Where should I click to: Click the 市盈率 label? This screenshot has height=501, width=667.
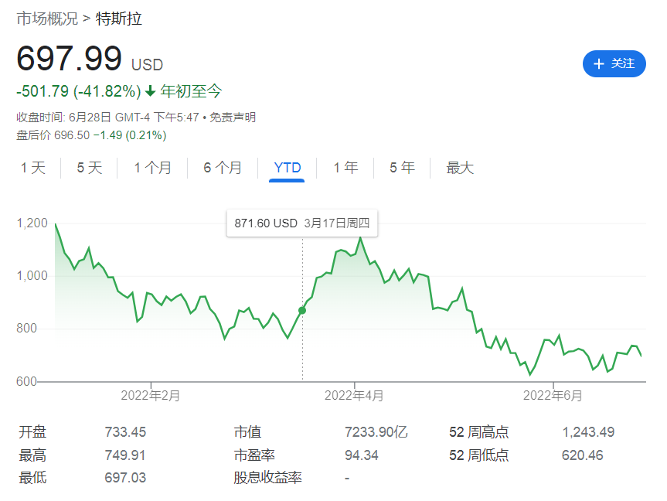(x=254, y=455)
